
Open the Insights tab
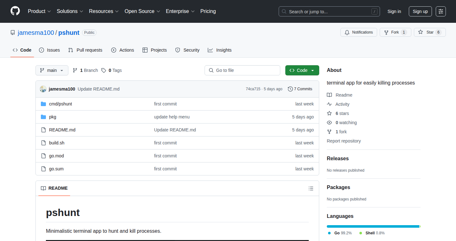[219, 50]
